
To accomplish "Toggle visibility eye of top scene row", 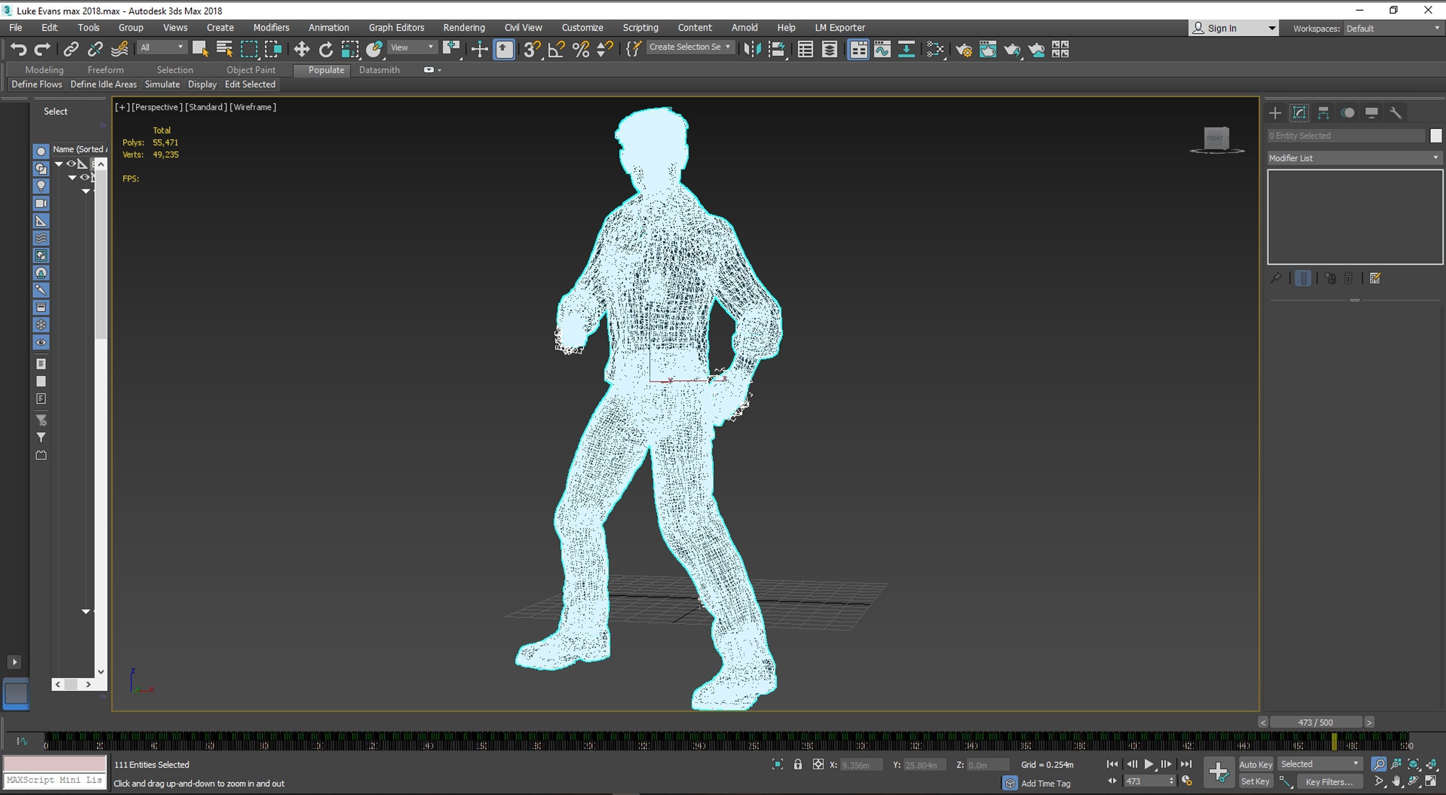I will [71, 164].
